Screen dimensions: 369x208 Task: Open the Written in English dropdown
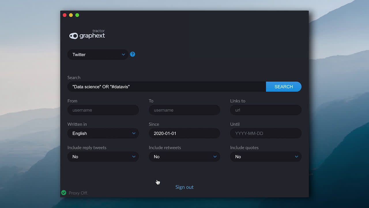(103, 133)
